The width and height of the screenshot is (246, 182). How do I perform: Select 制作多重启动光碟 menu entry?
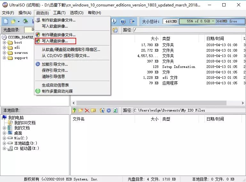tap(72, 91)
